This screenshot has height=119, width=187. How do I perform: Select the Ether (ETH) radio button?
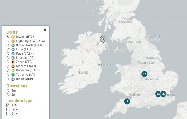coord(8,49)
